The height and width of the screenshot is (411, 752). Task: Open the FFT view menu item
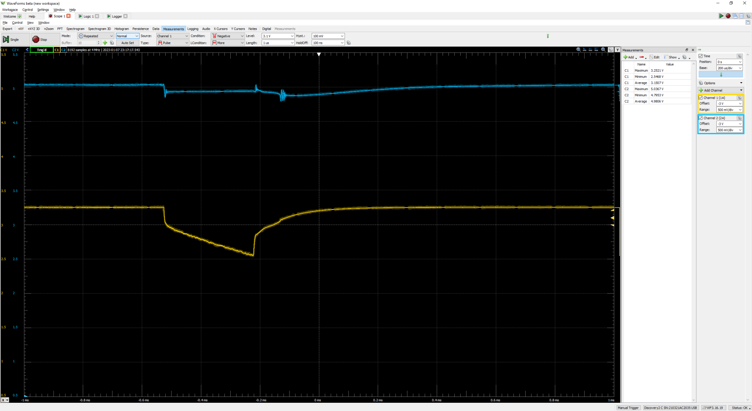pos(60,29)
